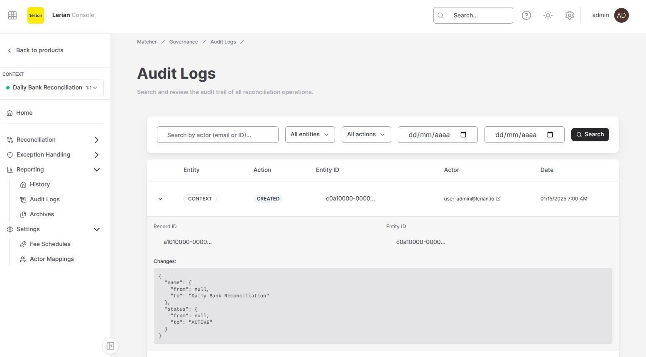Click the Entity column header
The height and width of the screenshot is (357, 646).
click(x=191, y=170)
